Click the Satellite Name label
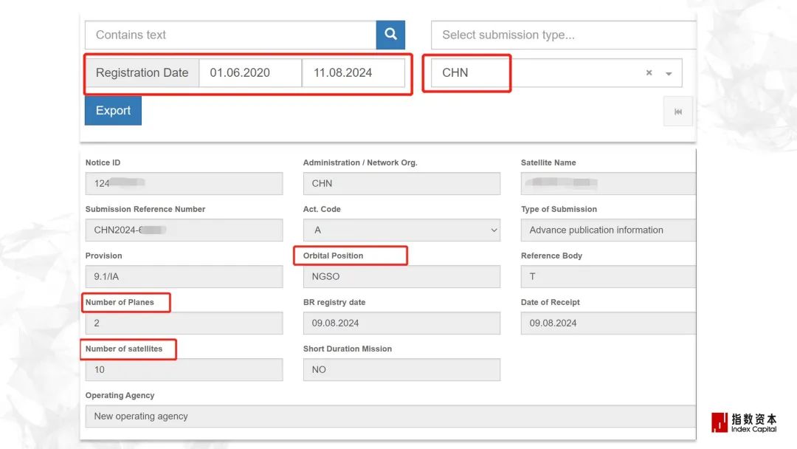This screenshot has width=797, height=449. pyautogui.click(x=548, y=162)
